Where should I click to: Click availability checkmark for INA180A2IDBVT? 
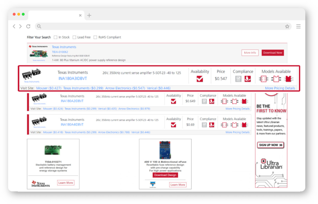pyautogui.click(x=173, y=101)
